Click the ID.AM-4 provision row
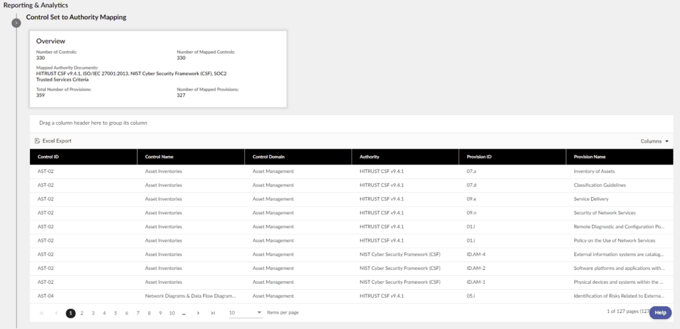Screen dimensions: 680x329 click(476, 254)
